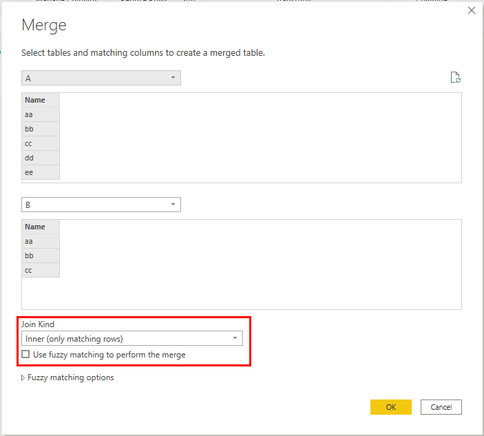Select Name column header in table A

pyautogui.click(x=41, y=100)
